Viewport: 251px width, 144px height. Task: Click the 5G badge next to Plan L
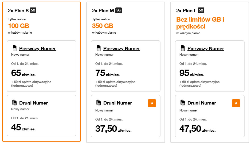pyautogui.click(x=201, y=11)
